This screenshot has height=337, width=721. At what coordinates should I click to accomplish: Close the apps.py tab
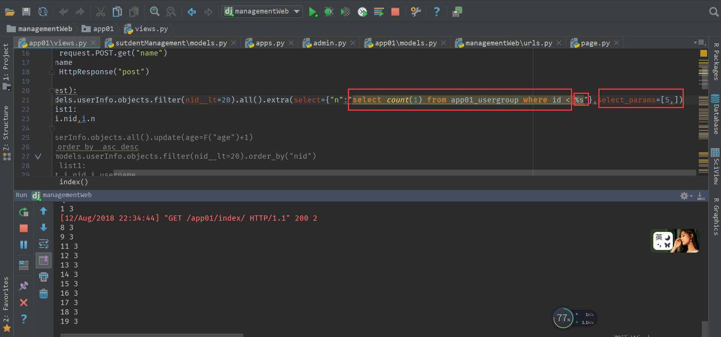291,43
